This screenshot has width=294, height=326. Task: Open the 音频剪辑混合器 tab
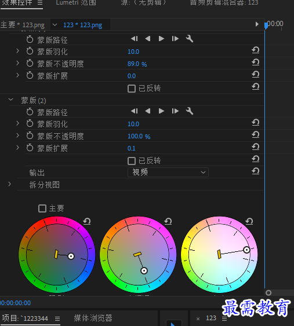pos(224,2)
